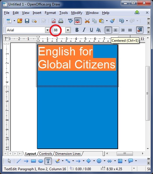
Task: Set Align Right paragraph alignment
Action: pos(123,30)
